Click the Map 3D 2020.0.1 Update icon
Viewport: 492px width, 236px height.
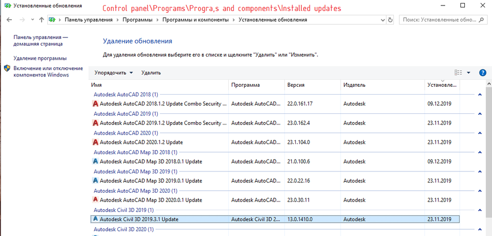pyautogui.click(x=95, y=200)
